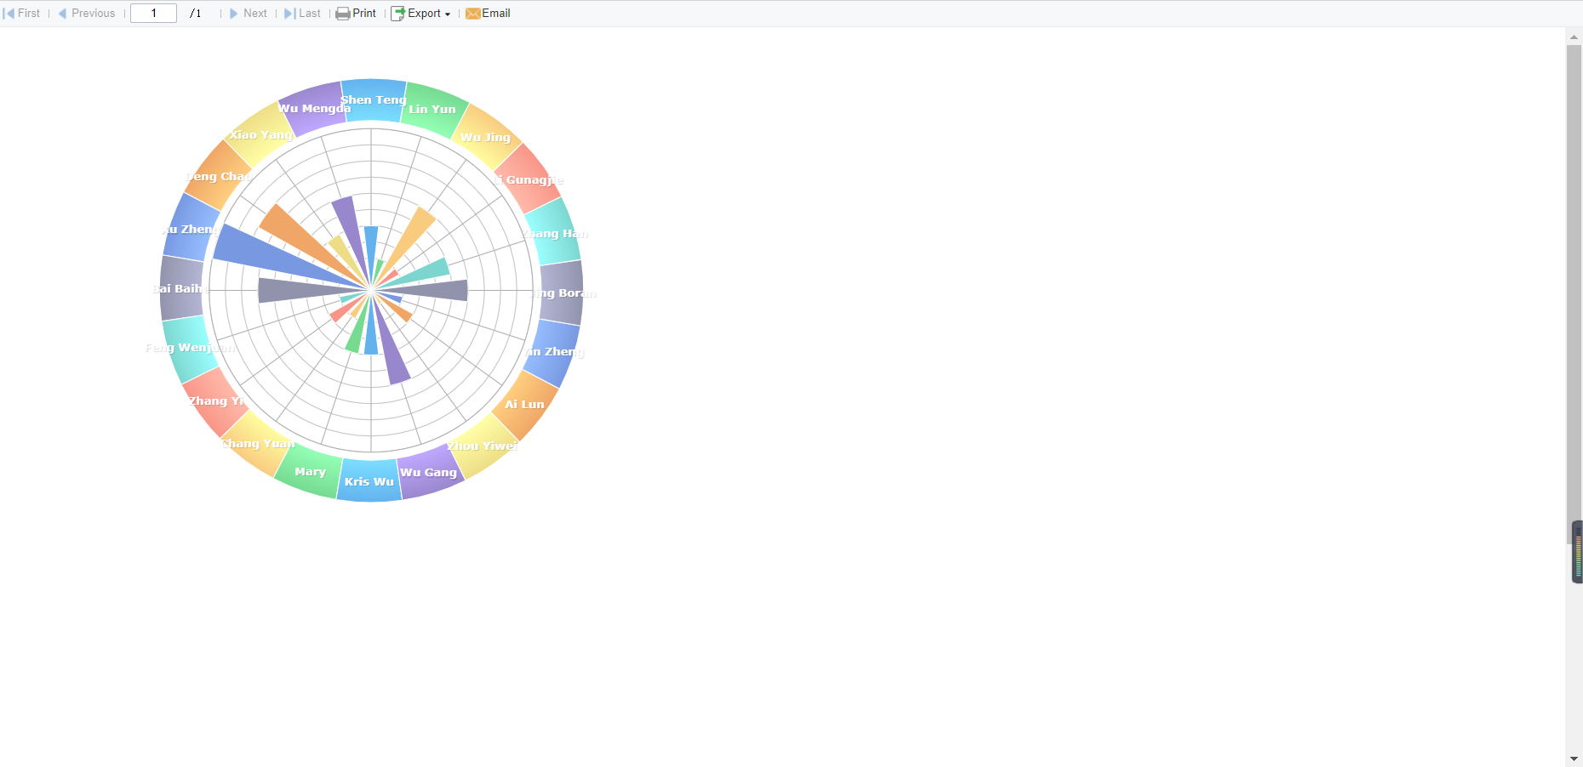Click the Next page arrow icon

(234, 13)
